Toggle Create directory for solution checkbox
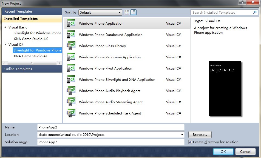This screenshot has width=261, height=158. tap(190, 142)
